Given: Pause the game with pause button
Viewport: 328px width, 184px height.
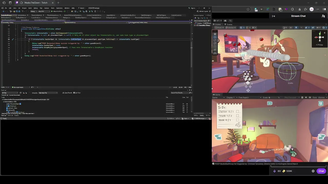Looking at the screenshot, I should coord(321,103).
